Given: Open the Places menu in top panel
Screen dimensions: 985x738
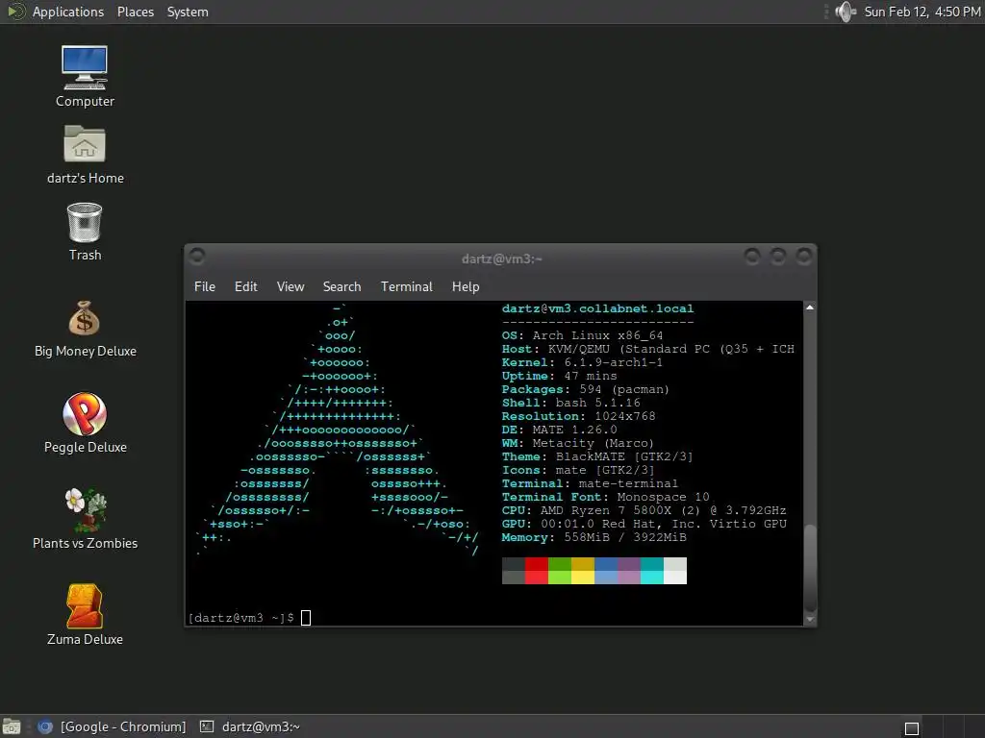Looking at the screenshot, I should coord(136,12).
